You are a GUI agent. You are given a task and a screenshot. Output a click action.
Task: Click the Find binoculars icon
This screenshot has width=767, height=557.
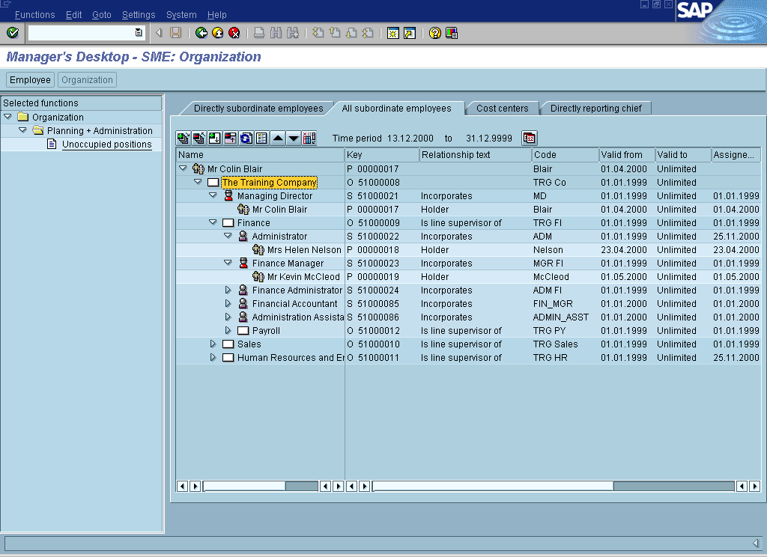[x=276, y=33]
